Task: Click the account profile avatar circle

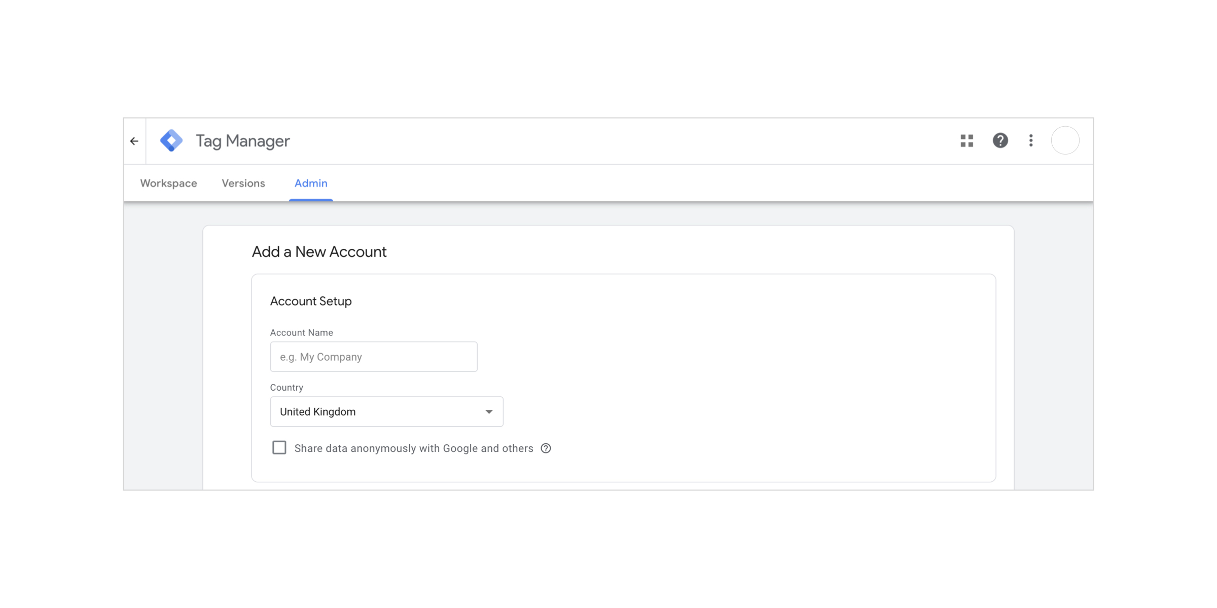Action: pyautogui.click(x=1065, y=141)
